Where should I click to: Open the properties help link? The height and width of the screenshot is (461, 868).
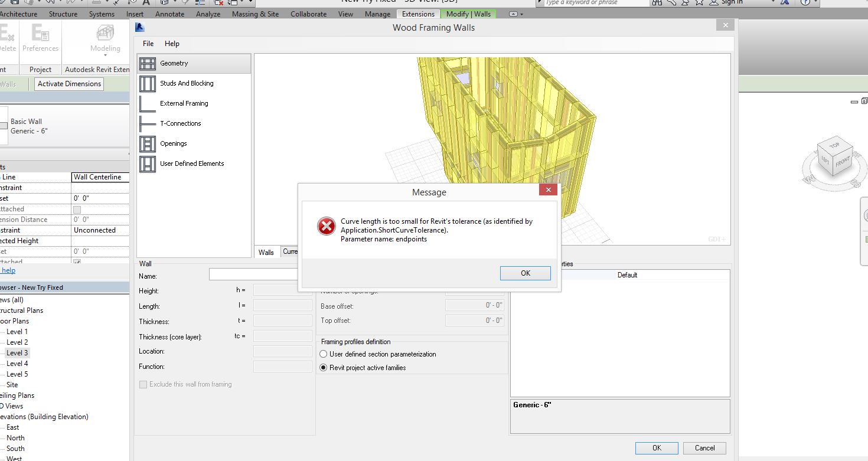click(8, 270)
